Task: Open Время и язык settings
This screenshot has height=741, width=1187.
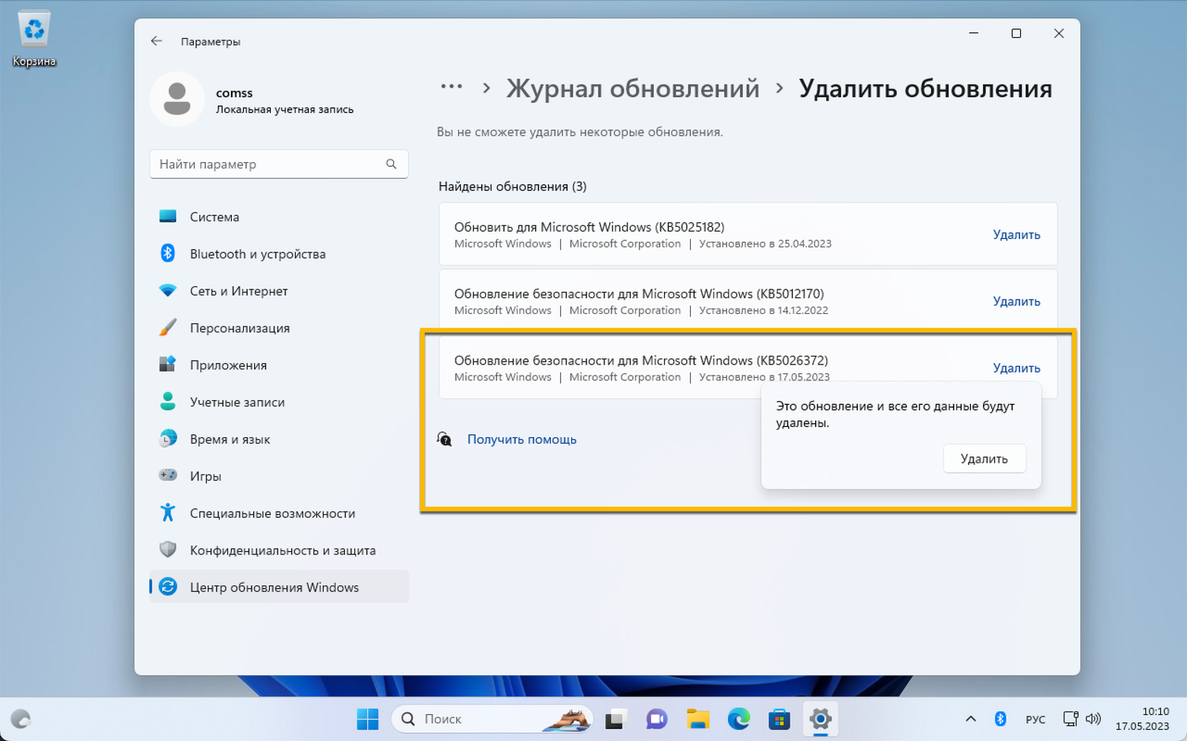Action: [279, 439]
